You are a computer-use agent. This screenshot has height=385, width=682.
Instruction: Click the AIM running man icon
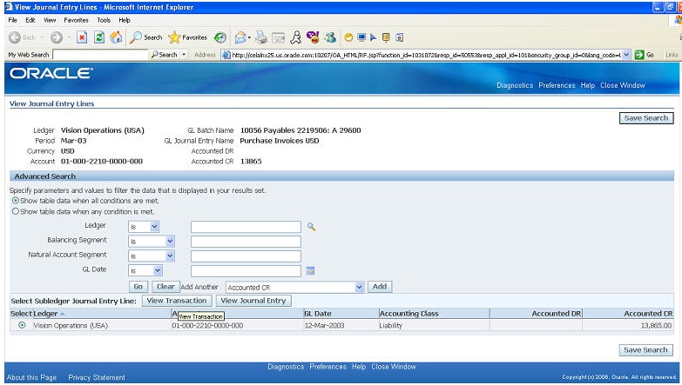296,37
